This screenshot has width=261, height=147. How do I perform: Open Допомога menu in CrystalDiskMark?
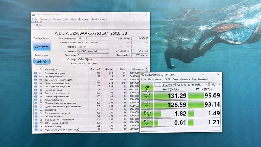(x=185, y=79)
